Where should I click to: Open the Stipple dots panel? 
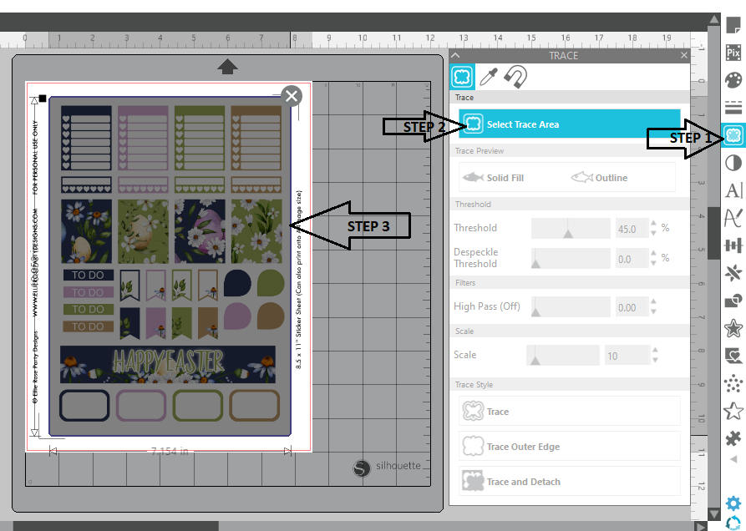click(x=733, y=383)
